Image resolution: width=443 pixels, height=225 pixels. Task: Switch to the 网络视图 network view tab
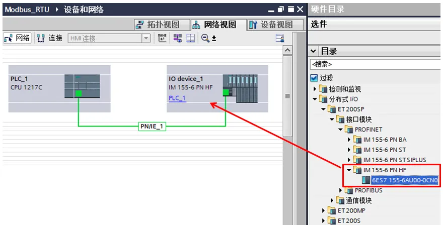click(x=218, y=25)
